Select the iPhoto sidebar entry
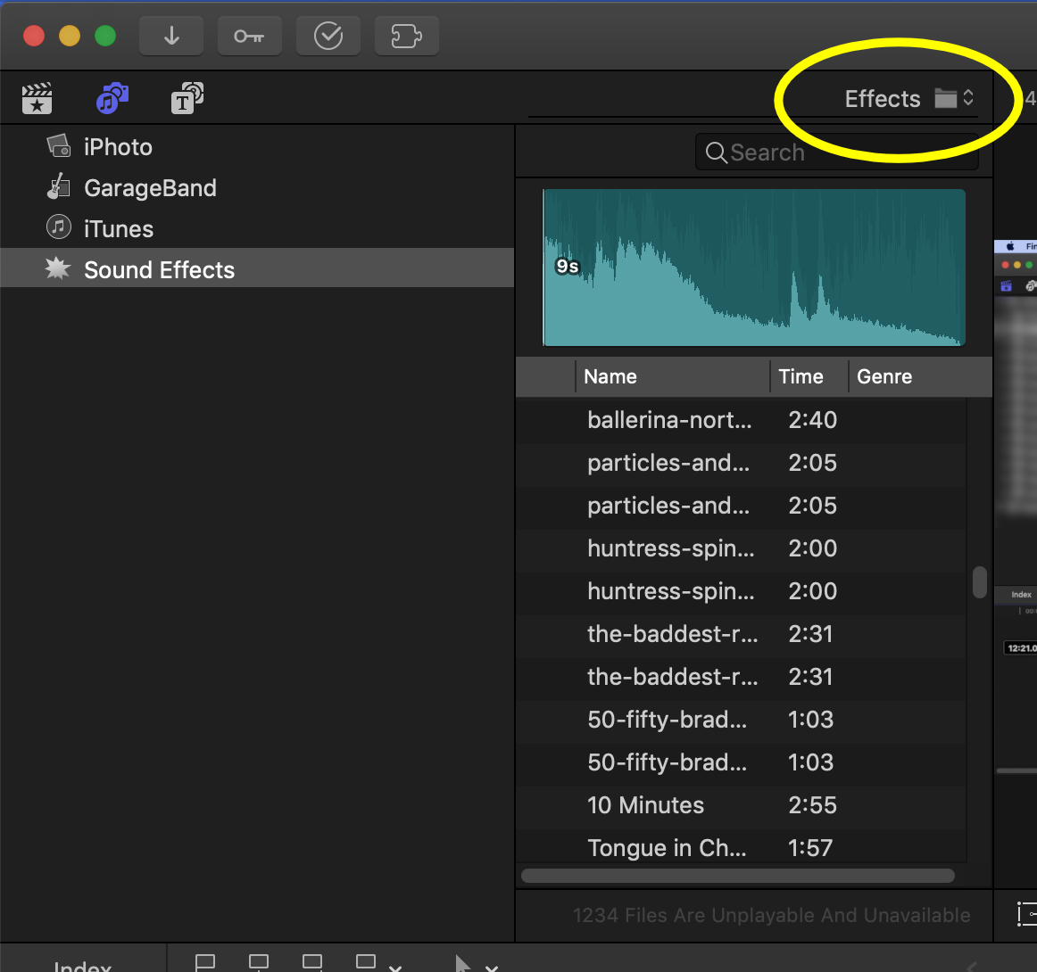This screenshot has height=972, width=1037. point(118,147)
